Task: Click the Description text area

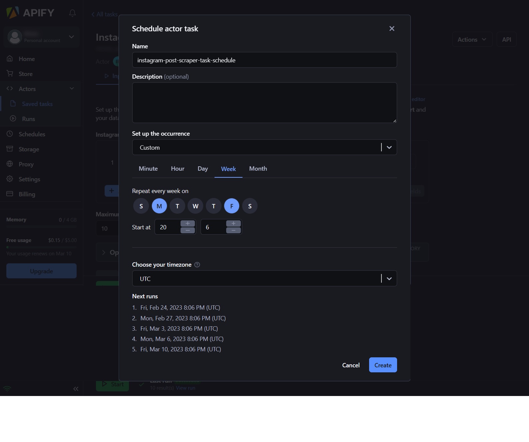Action: click(x=264, y=103)
